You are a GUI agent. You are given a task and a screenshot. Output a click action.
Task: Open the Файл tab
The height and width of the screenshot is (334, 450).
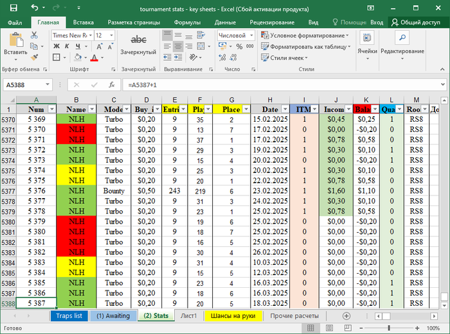tap(15, 22)
